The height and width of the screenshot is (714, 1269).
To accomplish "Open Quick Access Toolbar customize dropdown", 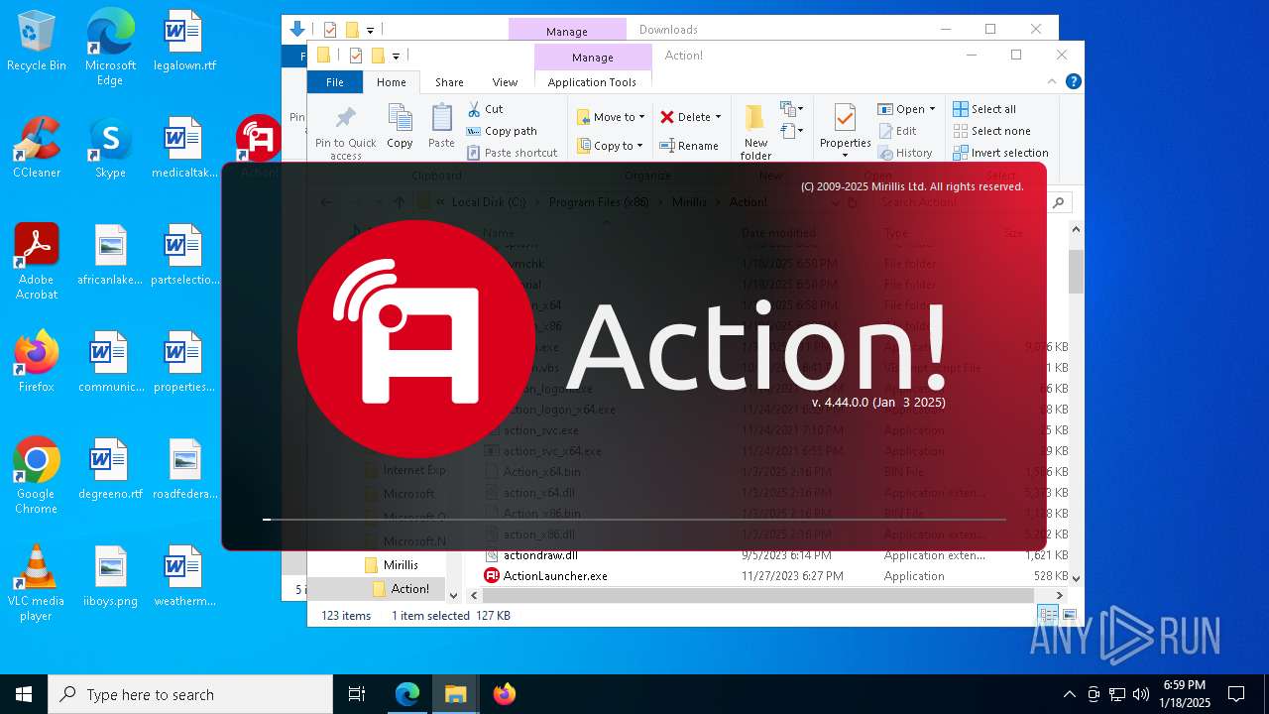I will [396, 56].
